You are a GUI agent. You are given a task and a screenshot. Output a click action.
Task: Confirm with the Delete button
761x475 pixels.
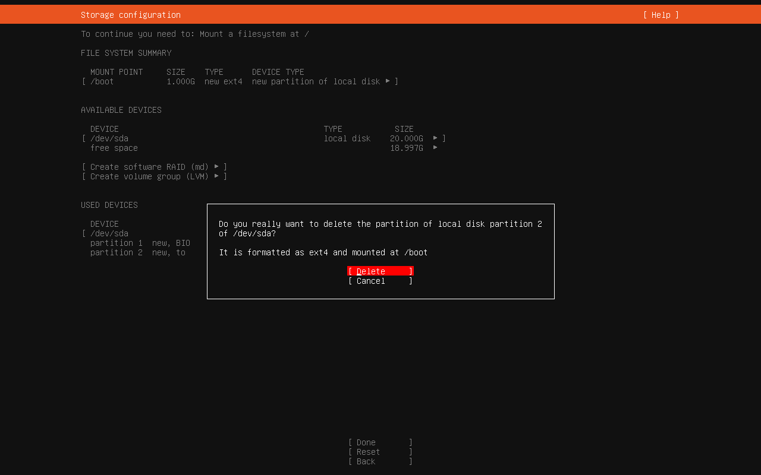380,271
